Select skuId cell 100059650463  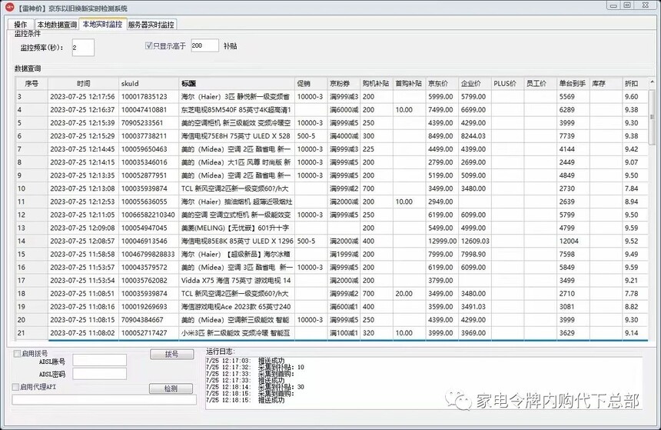148,149
